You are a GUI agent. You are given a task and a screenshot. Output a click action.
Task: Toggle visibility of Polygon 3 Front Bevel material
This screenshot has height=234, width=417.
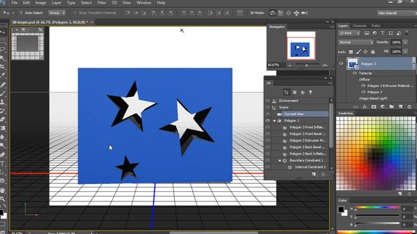point(268,134)
